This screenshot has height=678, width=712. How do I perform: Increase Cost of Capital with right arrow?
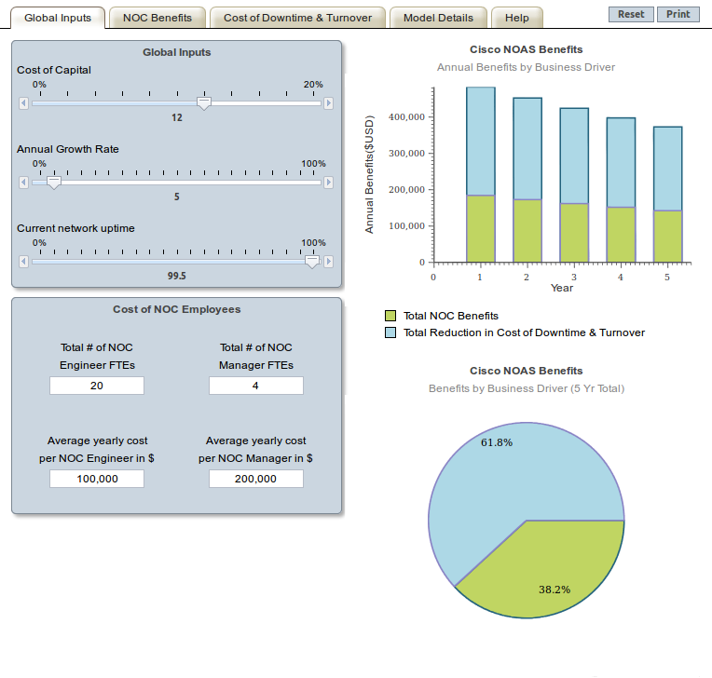[328, 103]
